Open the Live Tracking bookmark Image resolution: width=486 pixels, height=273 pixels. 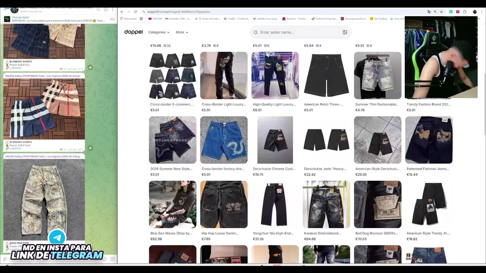coord(379,19)
